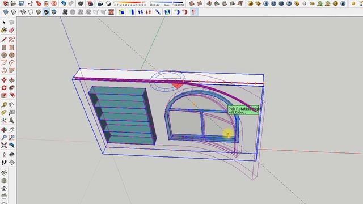Select the Offset tool
Viewport: 363px width, 204px height.
[x=11, y=95]
